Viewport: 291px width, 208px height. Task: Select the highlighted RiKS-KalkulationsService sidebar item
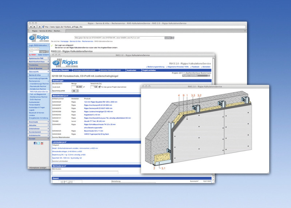pyautogui.click(x=39, y=91)
